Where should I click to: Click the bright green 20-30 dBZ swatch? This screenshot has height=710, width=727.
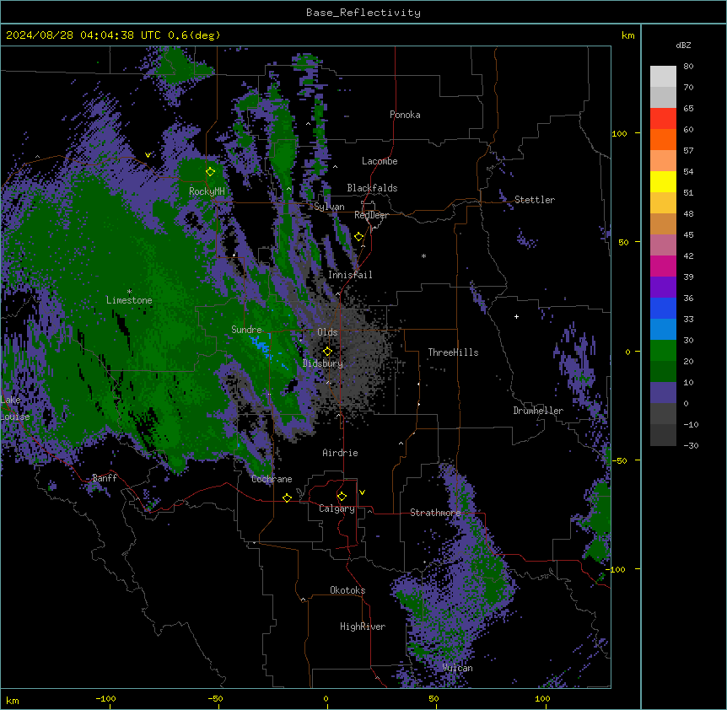(663, 351)
